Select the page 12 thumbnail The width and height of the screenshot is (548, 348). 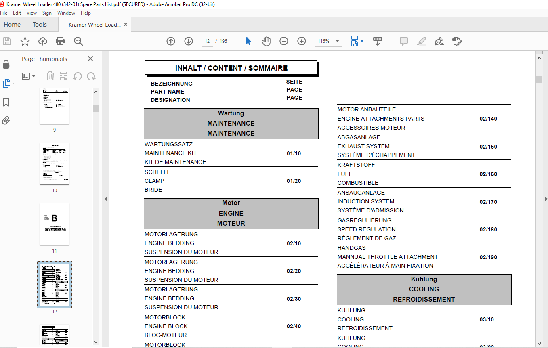(55, 285)
